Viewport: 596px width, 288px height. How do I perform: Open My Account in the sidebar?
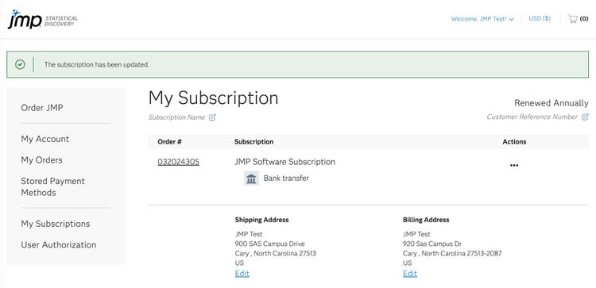[x=45, y=139]
